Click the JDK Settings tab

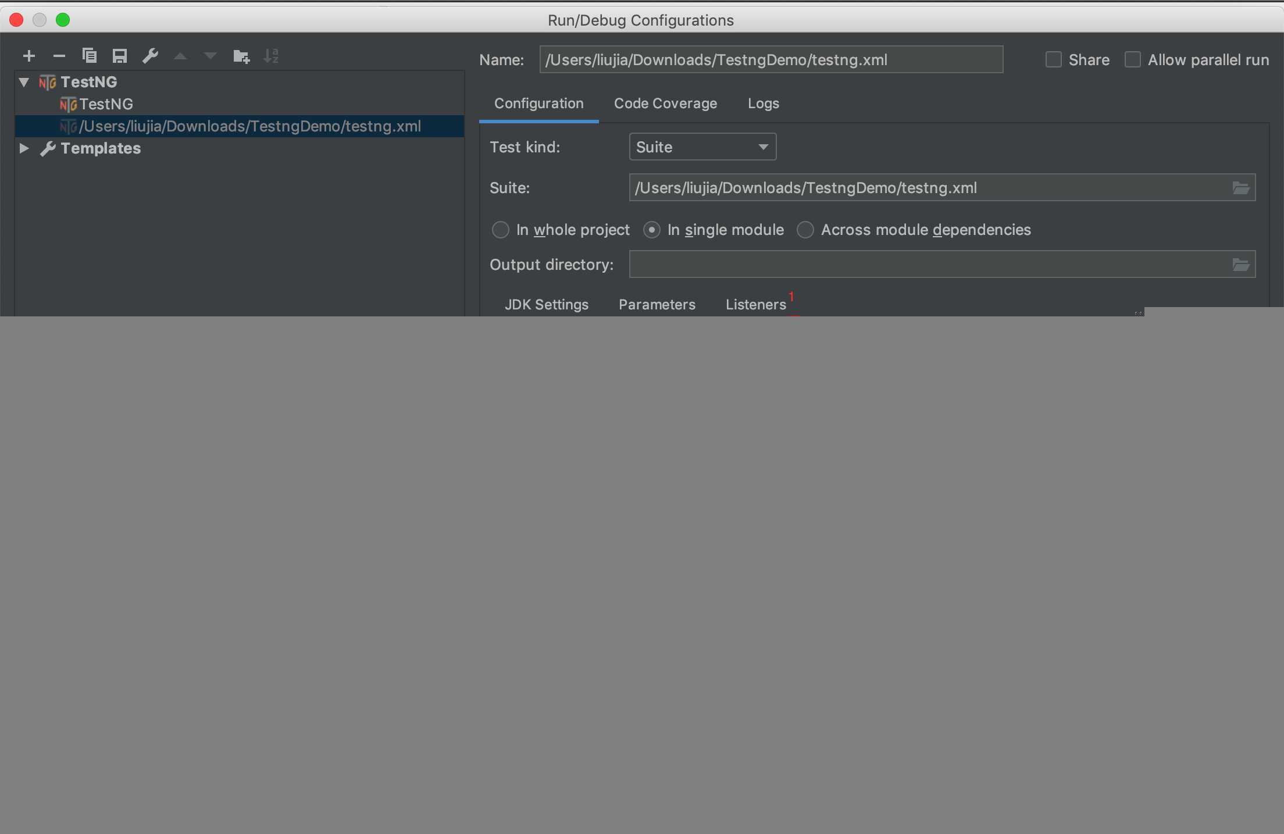(545, 303)
